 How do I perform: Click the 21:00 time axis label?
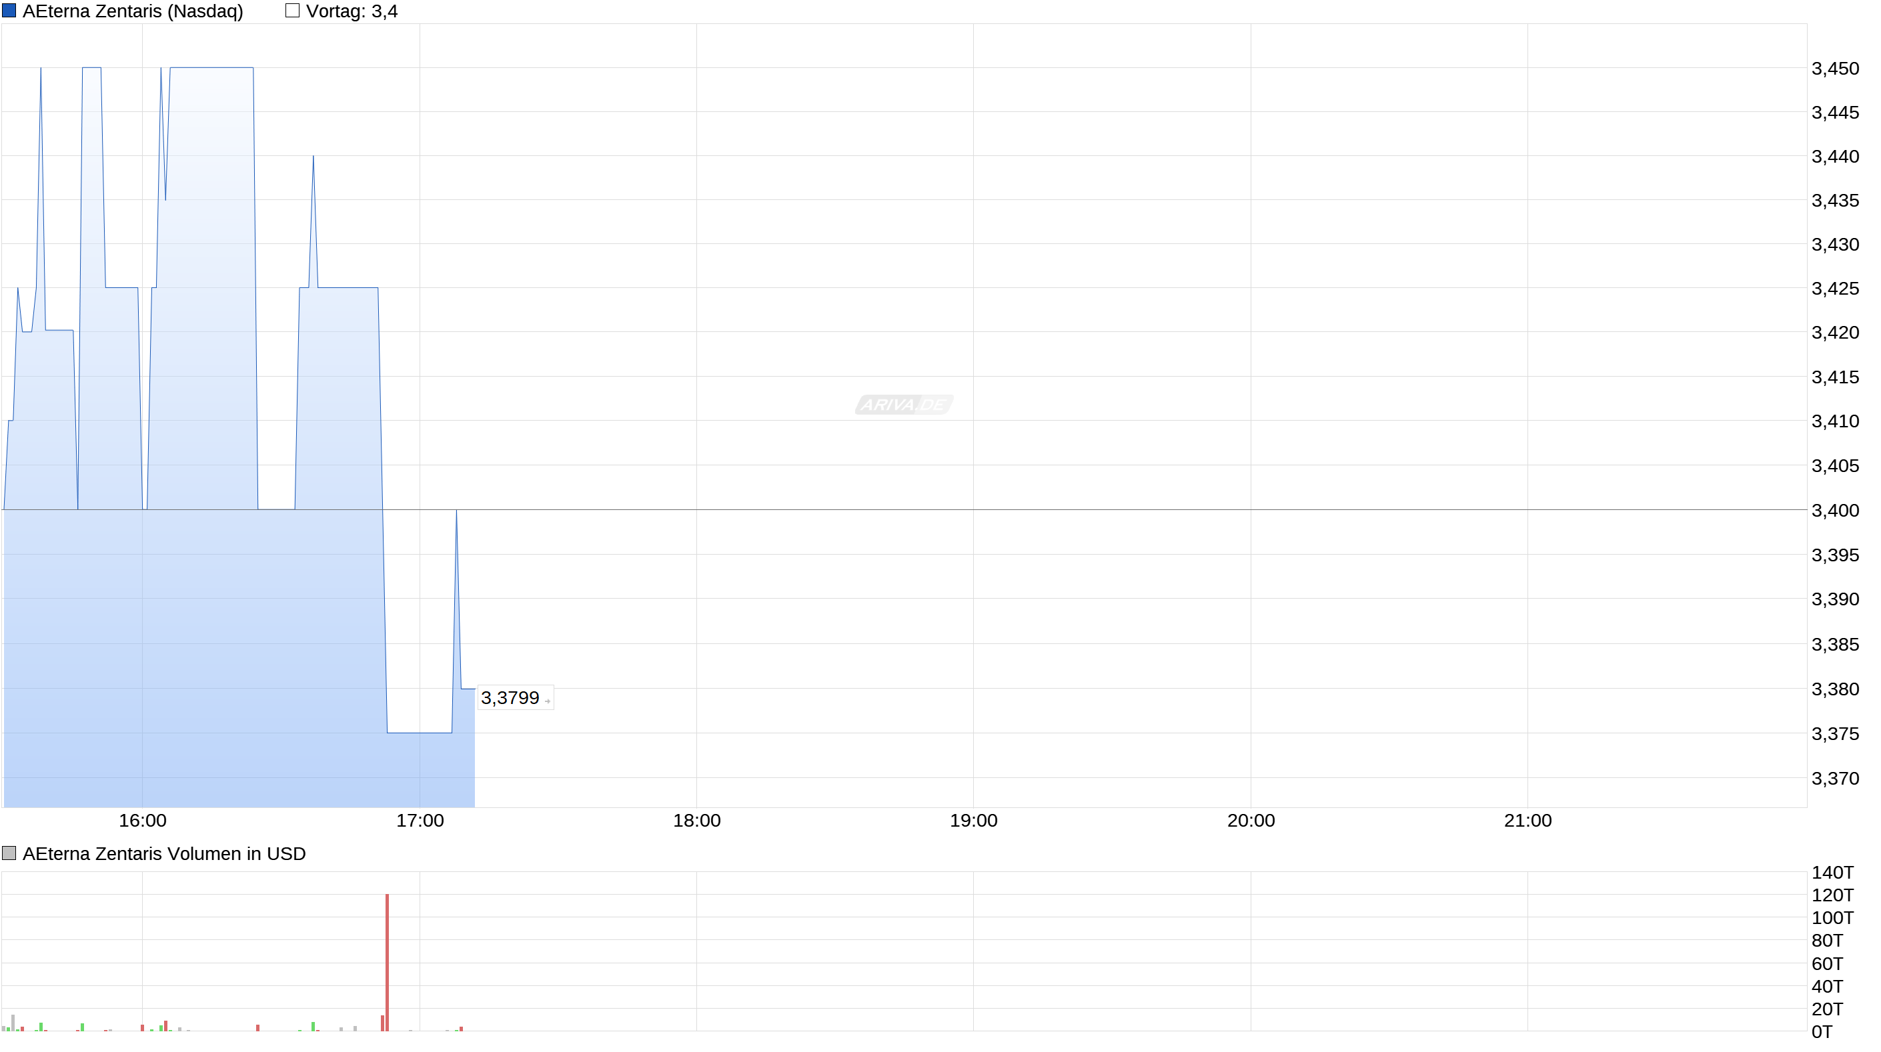coord(1527,821)
